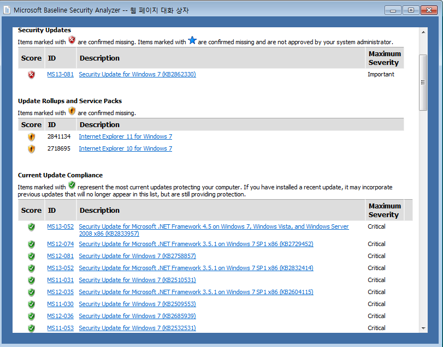Click red shield icon beside MS13-081
The image size is (443, 347).
pyautogui.click(x=31, y=75)
